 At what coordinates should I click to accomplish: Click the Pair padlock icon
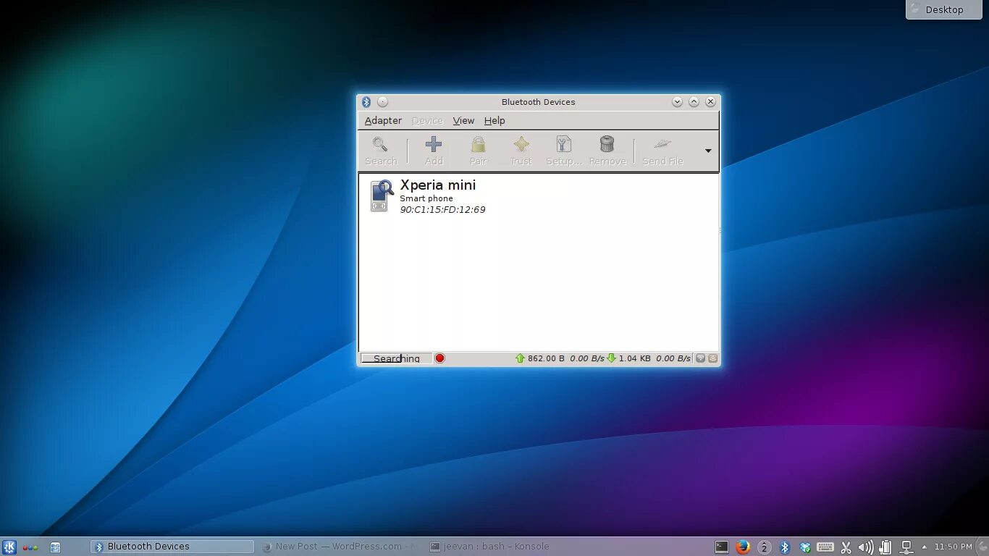click(x=478, y=144)
